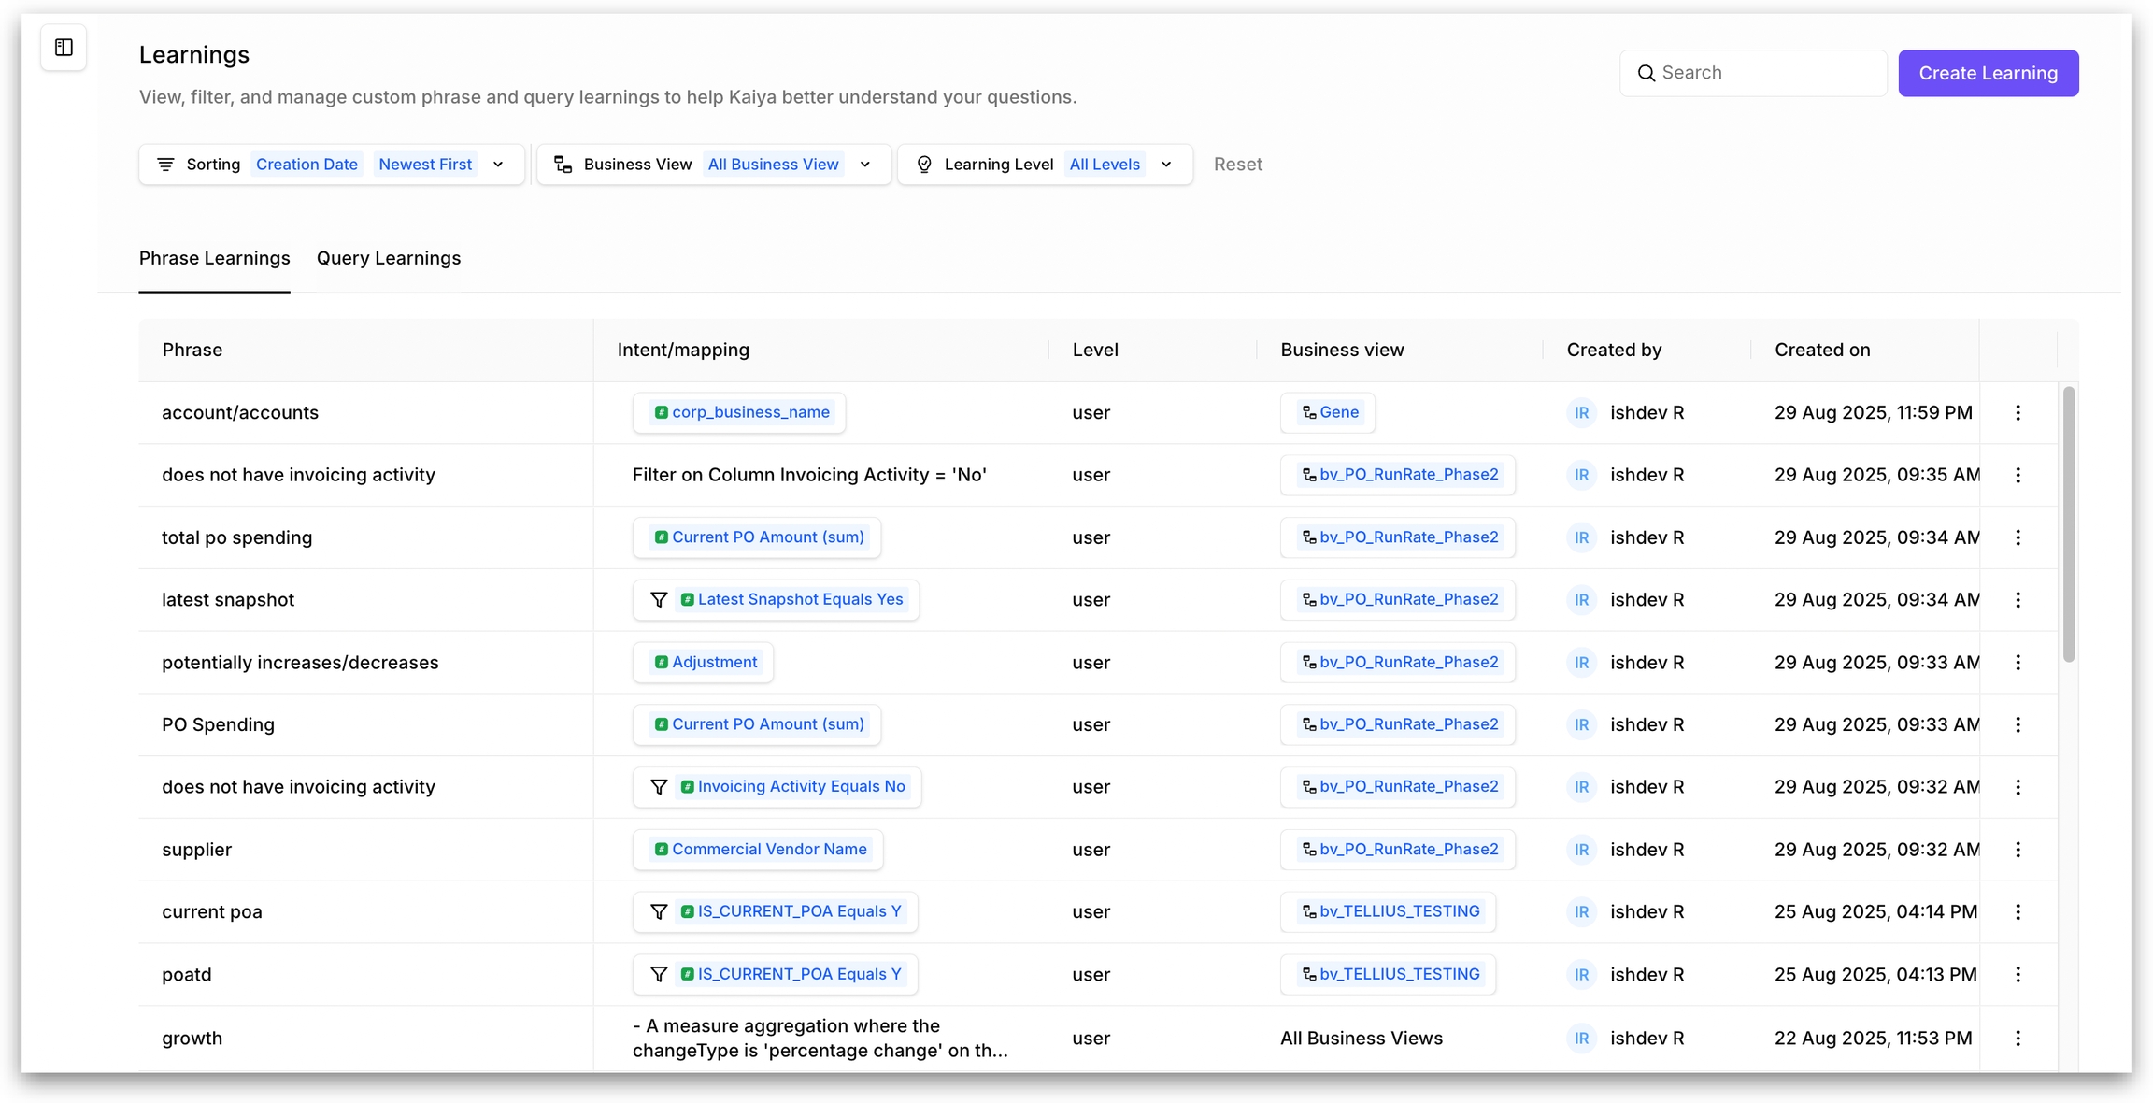This screenshot has width=2153, height=1103.
Task: Select the Phrase Learnings tab
Action: pos(214,258)
